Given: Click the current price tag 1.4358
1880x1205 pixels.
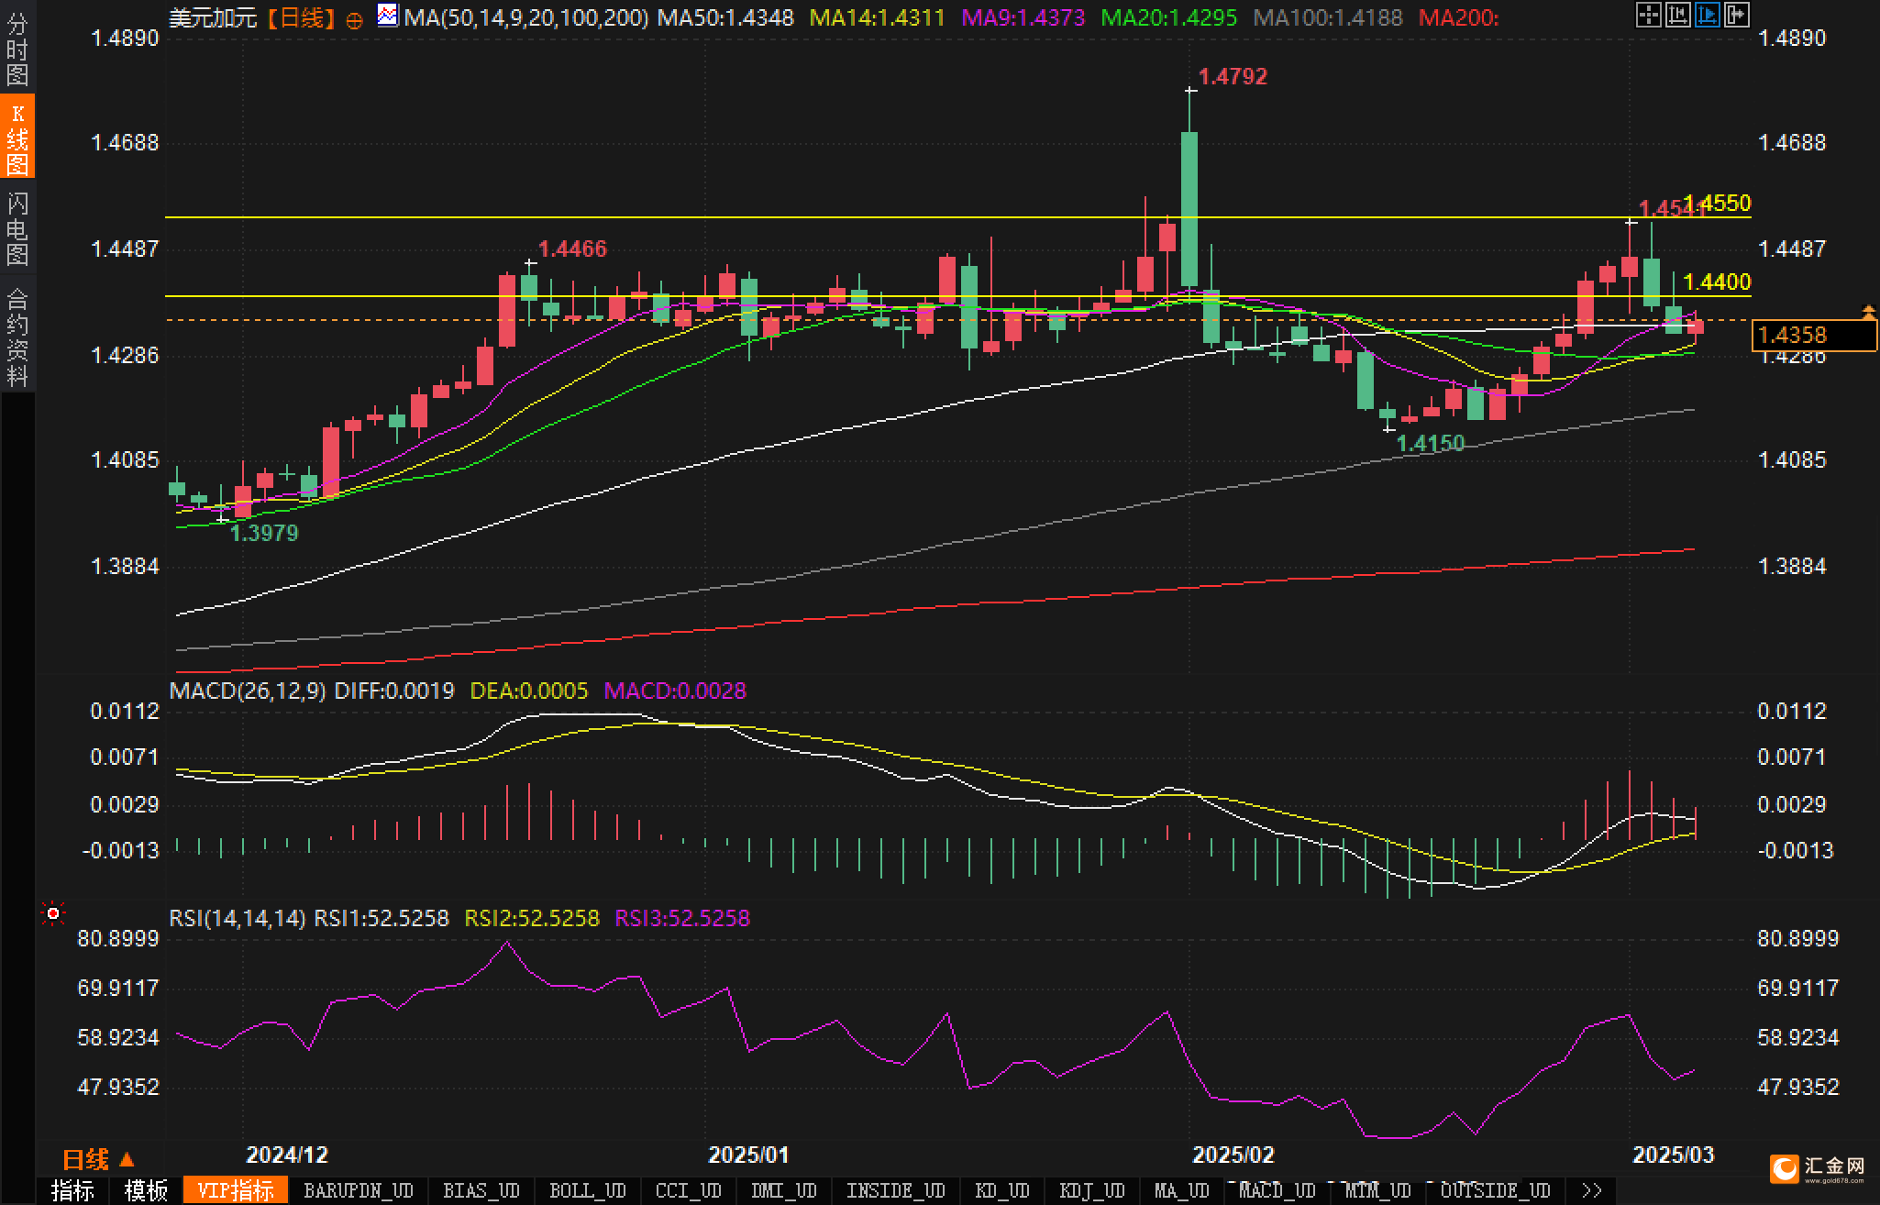Looking at the screenshot, I should pyautogui.click(x=1813, y=336).
